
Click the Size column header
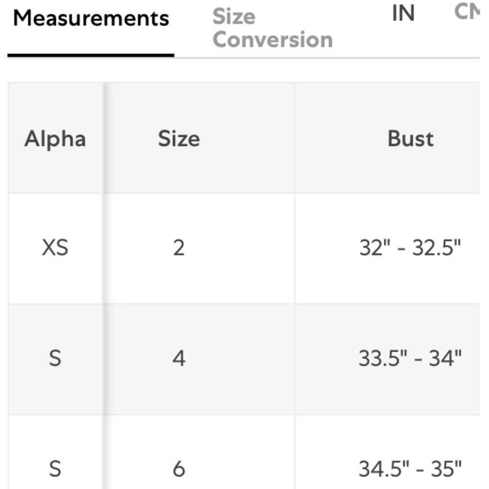coord(179,138)
